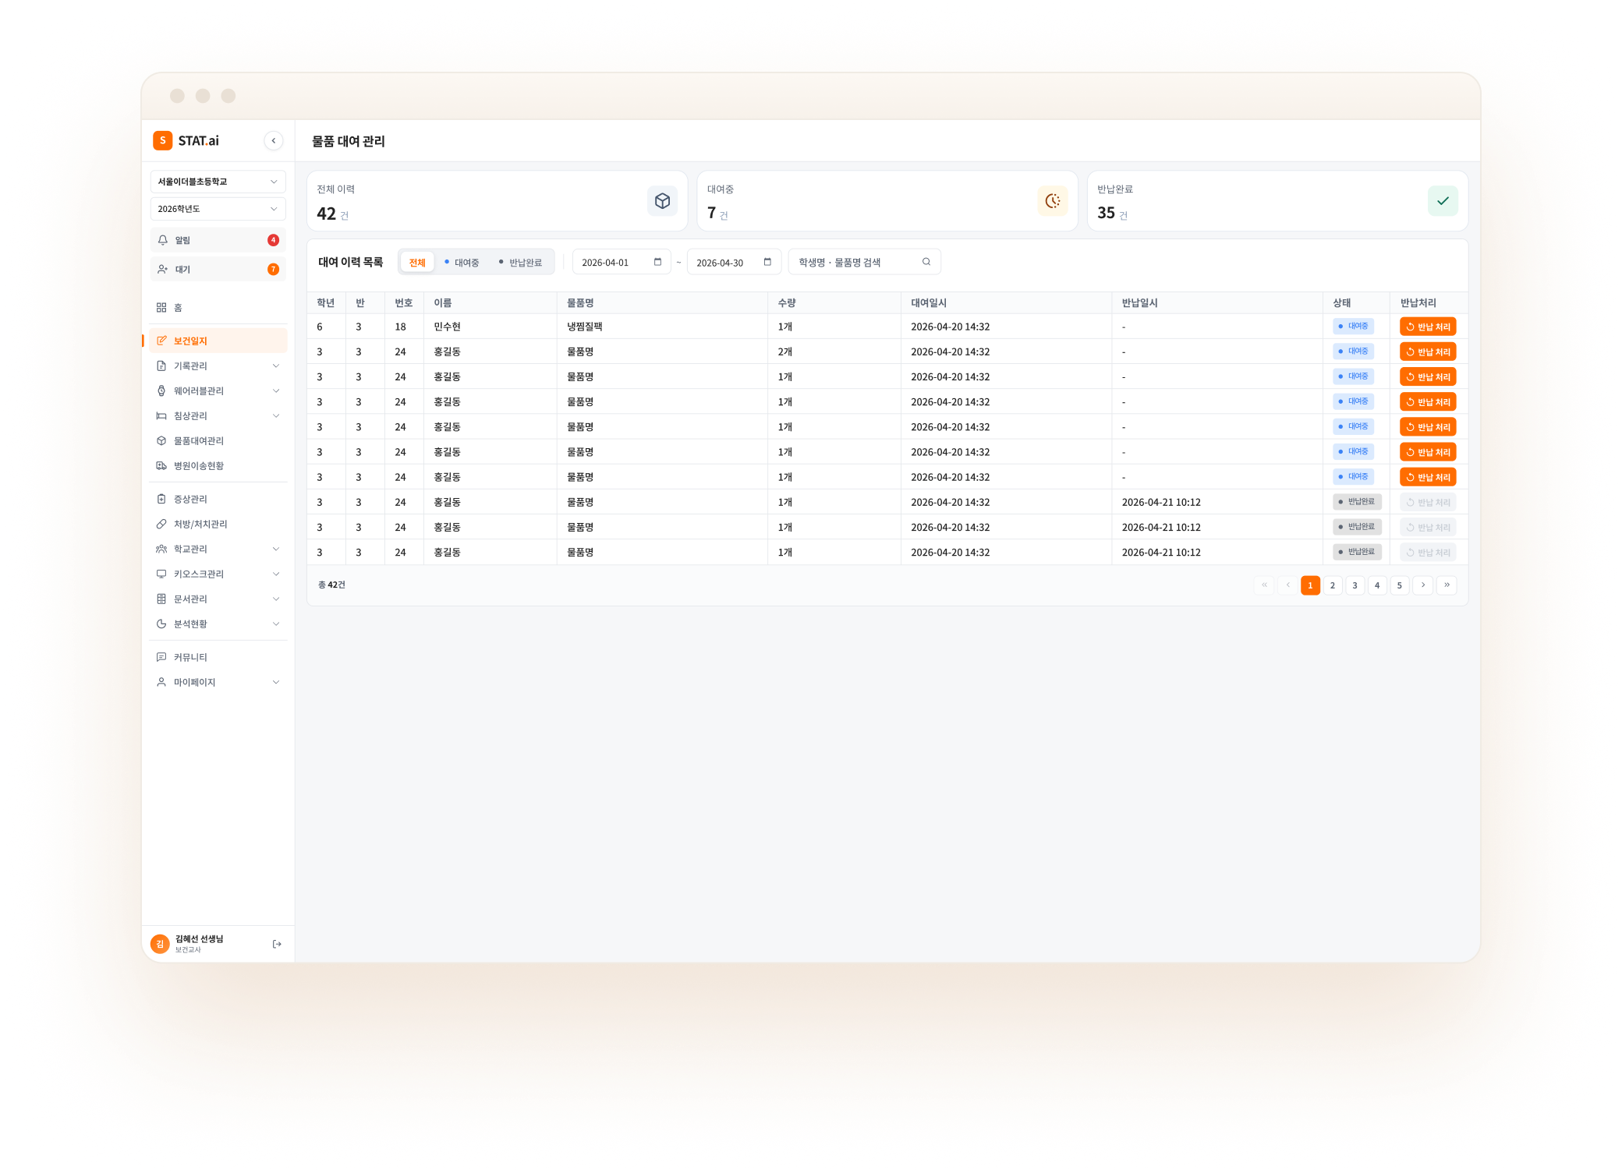
Task: Click the 김 user avatar
Action: click(x=160, y=944)
